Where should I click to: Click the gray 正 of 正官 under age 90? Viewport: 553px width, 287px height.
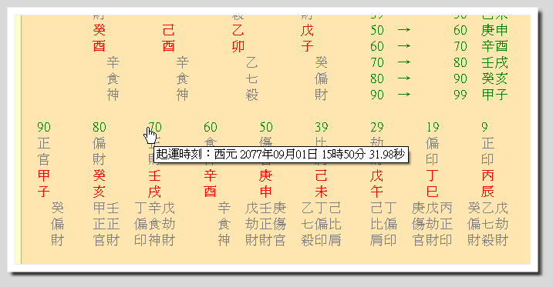pos(44,143)
